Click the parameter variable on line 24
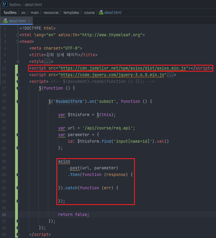Viewport: 216px width, 238px height. pyautogui.click(x=79, y=135)
